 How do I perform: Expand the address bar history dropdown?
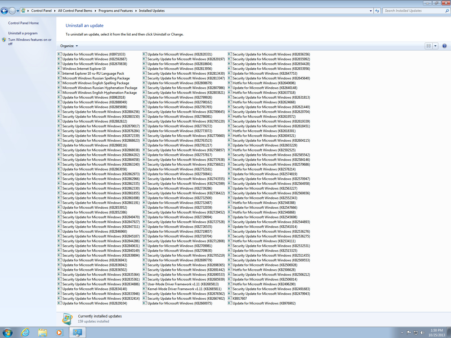tap(371, 11)
